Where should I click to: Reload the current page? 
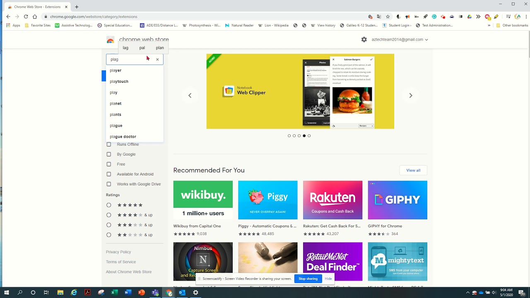click(x=26, y=17)
